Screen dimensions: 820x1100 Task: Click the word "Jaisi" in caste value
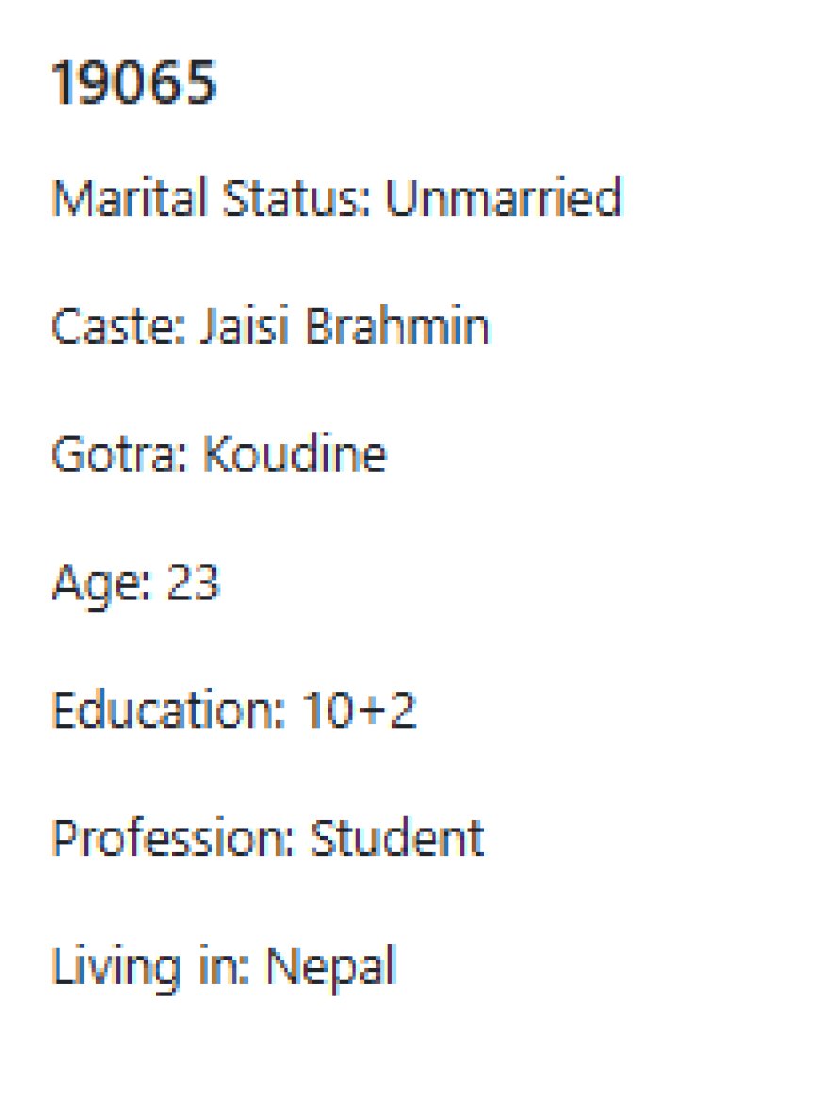(240, 327)
